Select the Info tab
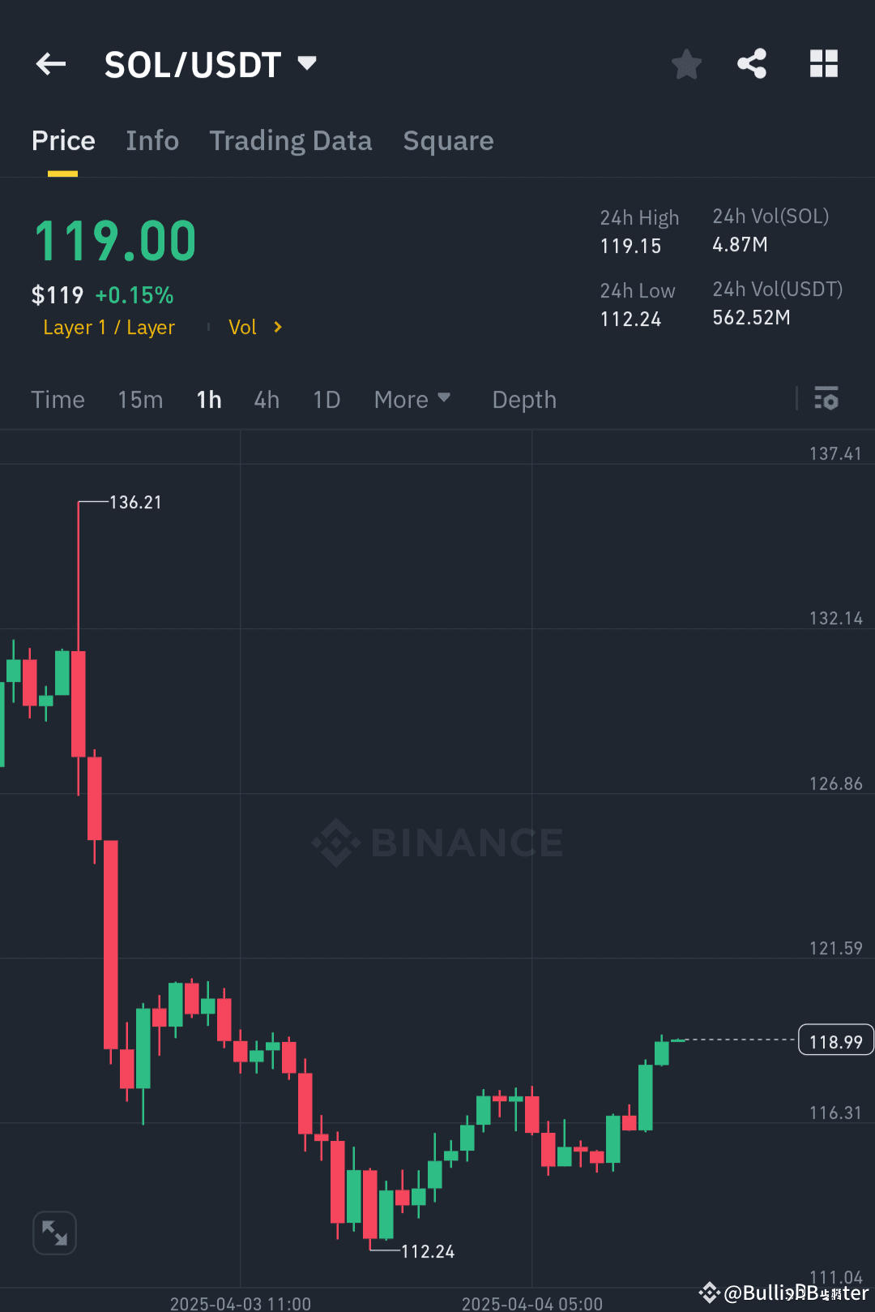 pos(152,140)
